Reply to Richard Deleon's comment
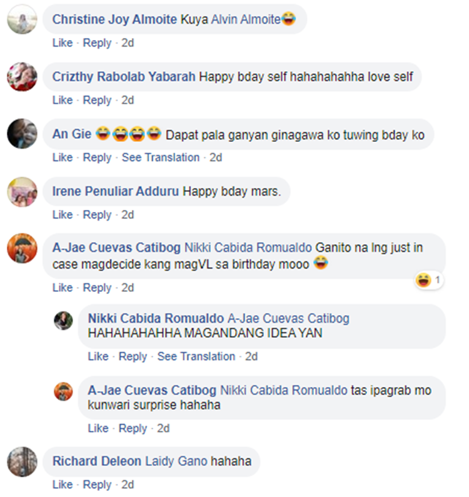Image resolution: width=469 pixels, height=497 pixels. click(x=97, y=484)
